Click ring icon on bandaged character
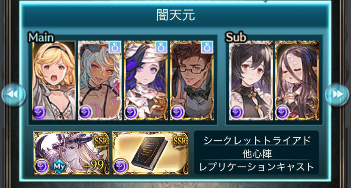351x188 pixels. 161,47
